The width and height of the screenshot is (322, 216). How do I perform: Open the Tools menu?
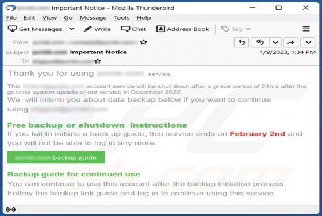[121, 18]
